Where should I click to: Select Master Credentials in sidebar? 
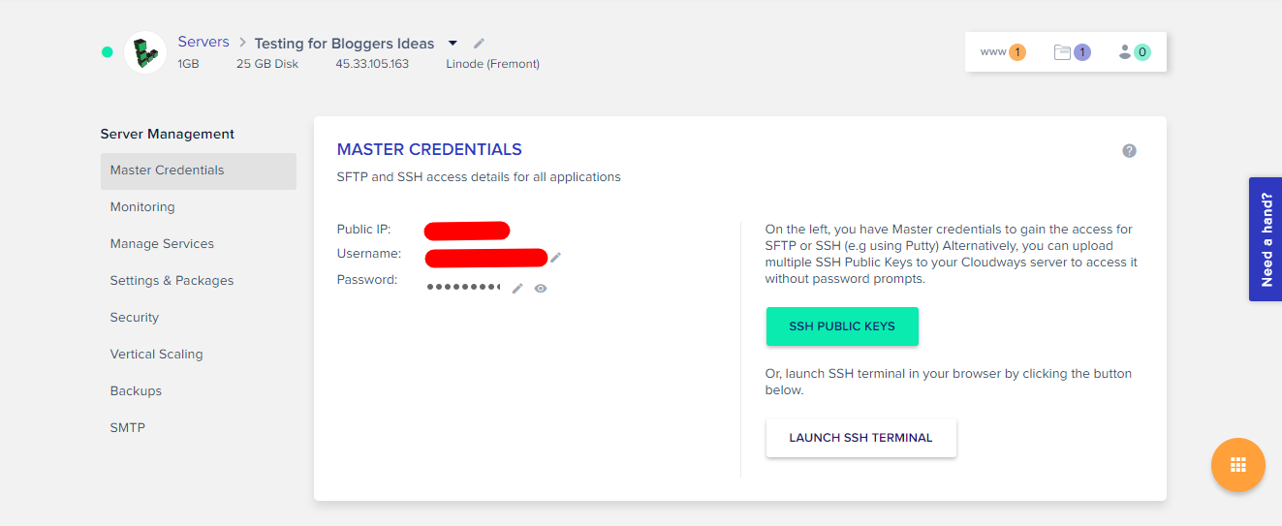pos(199,170)
